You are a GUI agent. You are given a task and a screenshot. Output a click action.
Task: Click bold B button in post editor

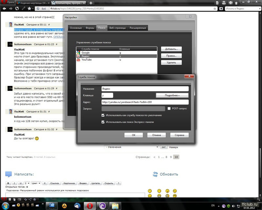coord(8,183)
